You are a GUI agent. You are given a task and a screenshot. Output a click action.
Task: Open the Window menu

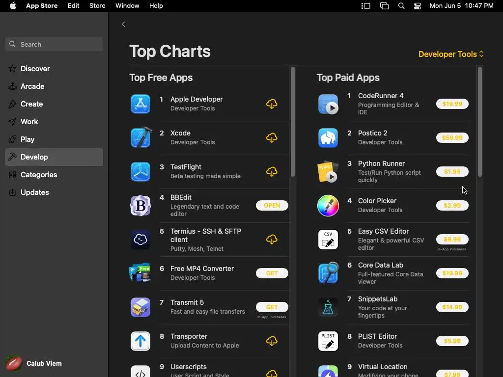127,6
